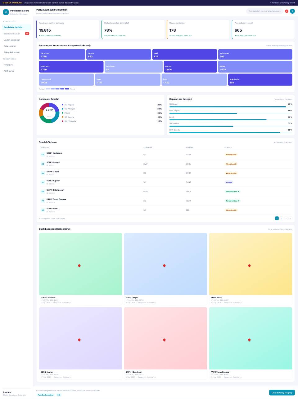Click the STATUS column header
The width and height of the screenshot is (298, 399).
point(228,147)
